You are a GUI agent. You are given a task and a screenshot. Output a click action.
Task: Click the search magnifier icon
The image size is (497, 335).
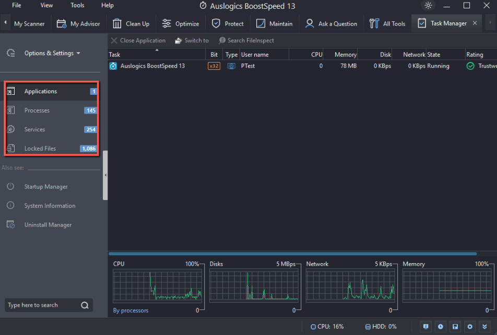pos(85,305)
